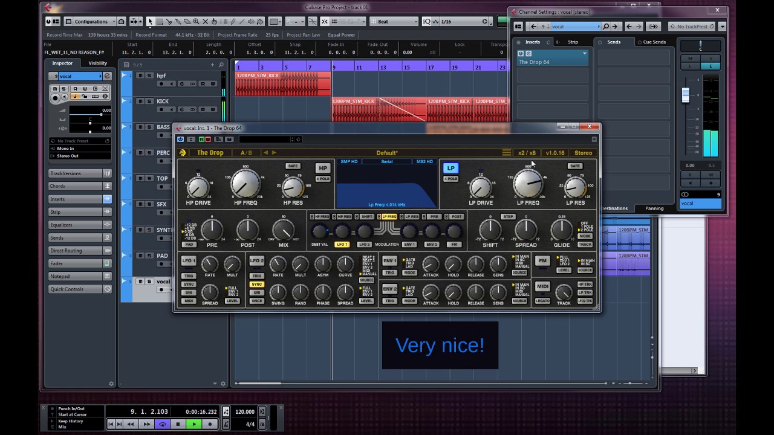This screenshot has height=435, width=774.
Task: Select the Glue tool
Action: coord(178,21)
